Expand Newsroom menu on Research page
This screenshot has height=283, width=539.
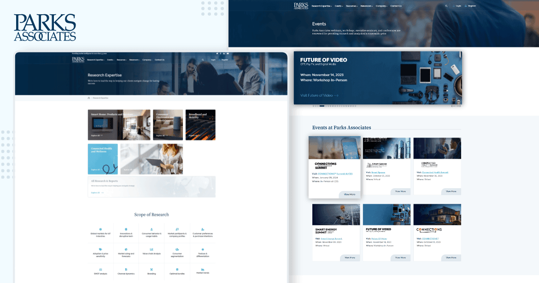coord(135,60)
